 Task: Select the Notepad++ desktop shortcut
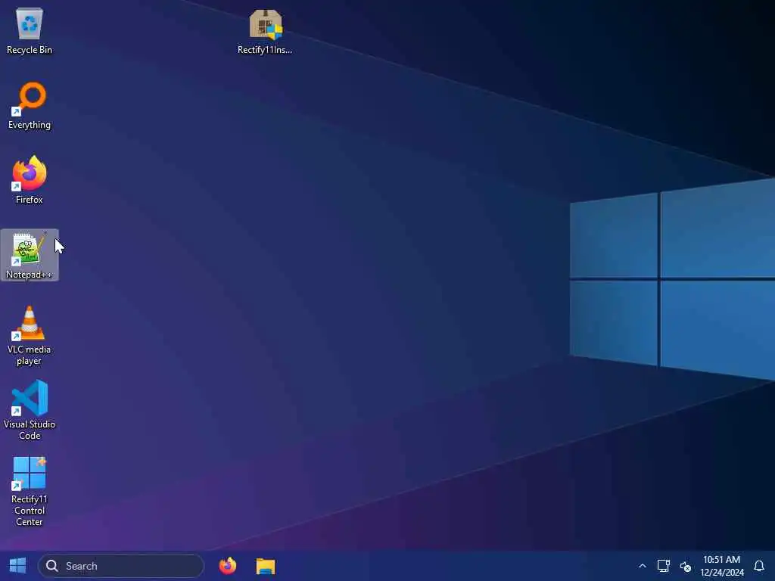click(30, 256)
